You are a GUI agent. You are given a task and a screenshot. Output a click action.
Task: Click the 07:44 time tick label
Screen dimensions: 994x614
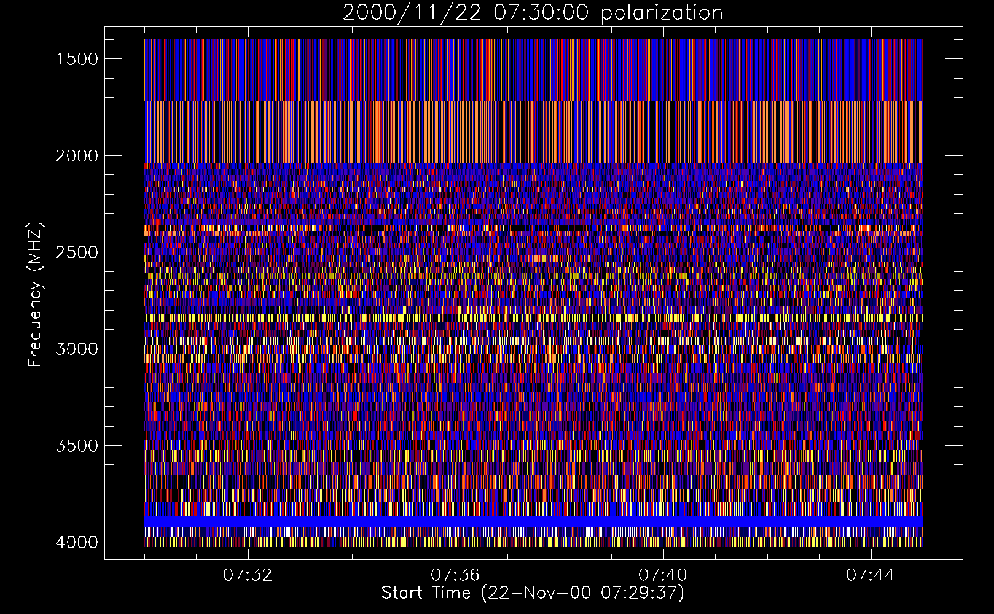[871, 575]
